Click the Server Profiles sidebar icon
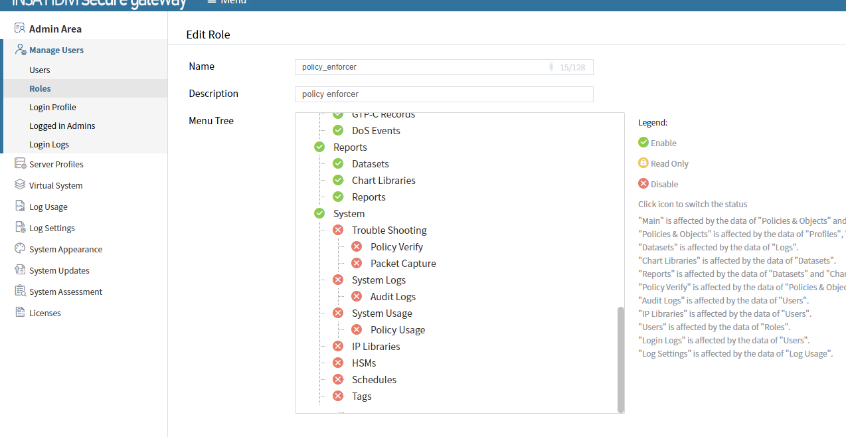Viewport: 846px width, 437px height. click(20, 164)
